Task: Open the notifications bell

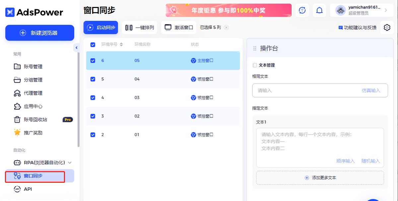Action: pos(319,10)
